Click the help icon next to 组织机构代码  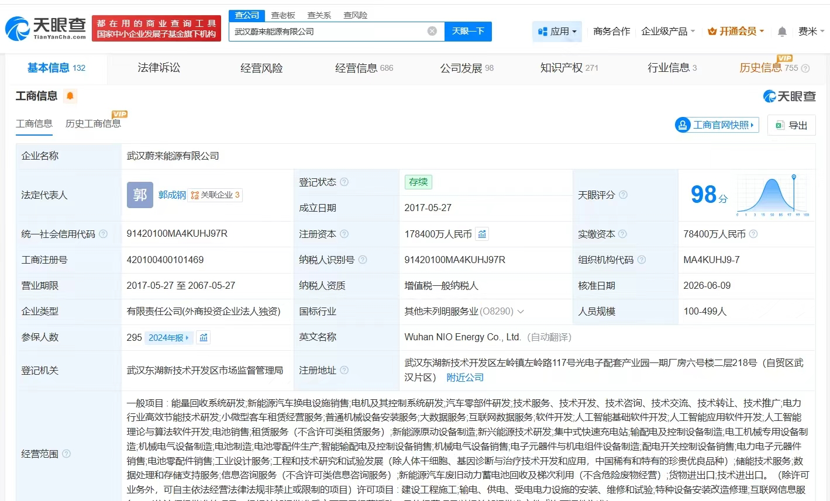(642, 260)
